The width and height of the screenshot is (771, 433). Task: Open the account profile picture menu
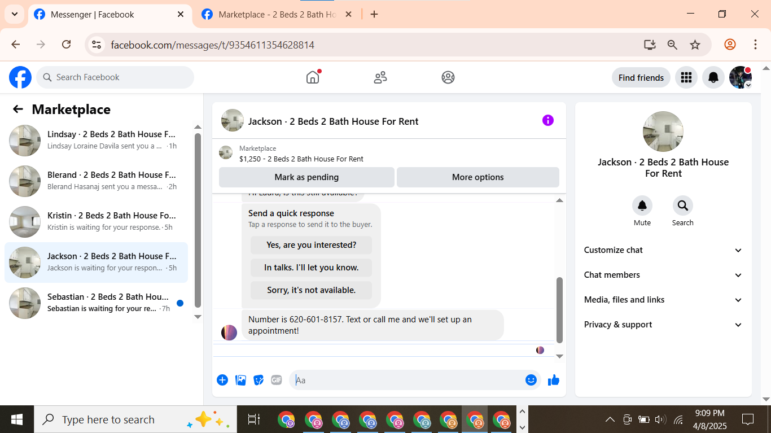click(x=741, y=77)
